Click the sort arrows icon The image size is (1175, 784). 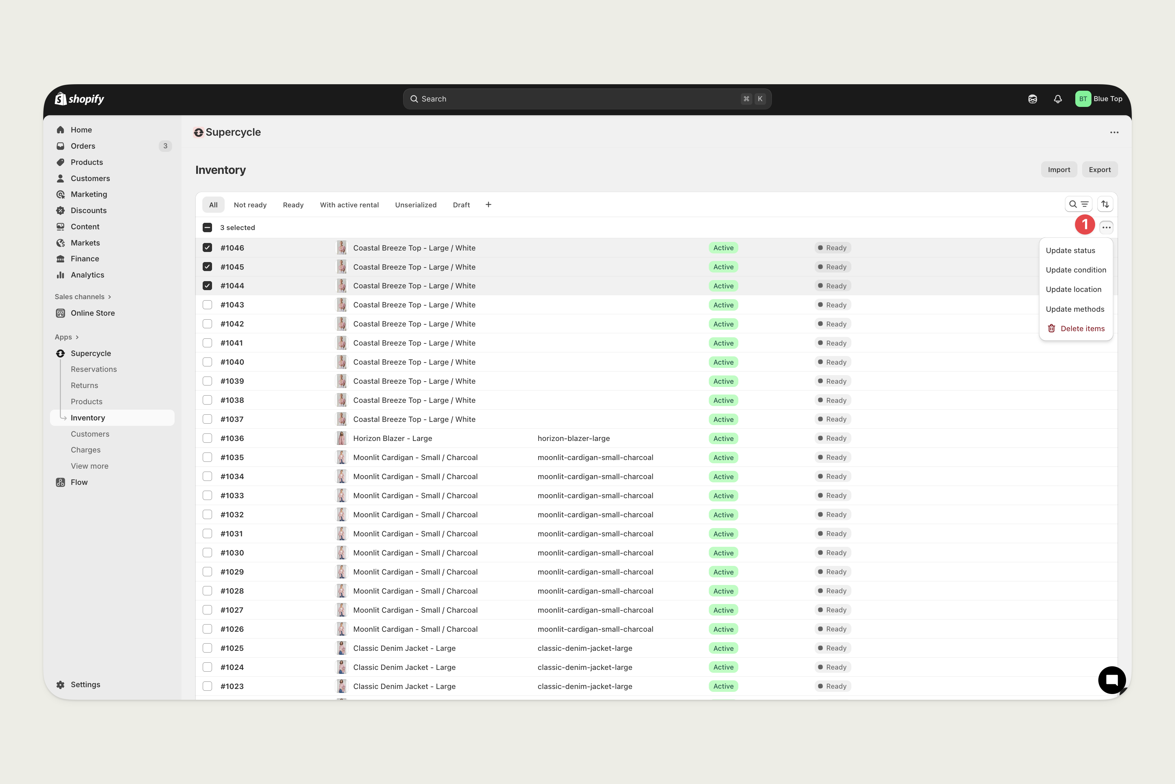(1105, 204)
